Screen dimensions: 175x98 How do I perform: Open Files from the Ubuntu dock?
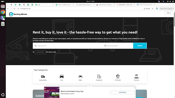pyautogui.click(x=3, y=6)
